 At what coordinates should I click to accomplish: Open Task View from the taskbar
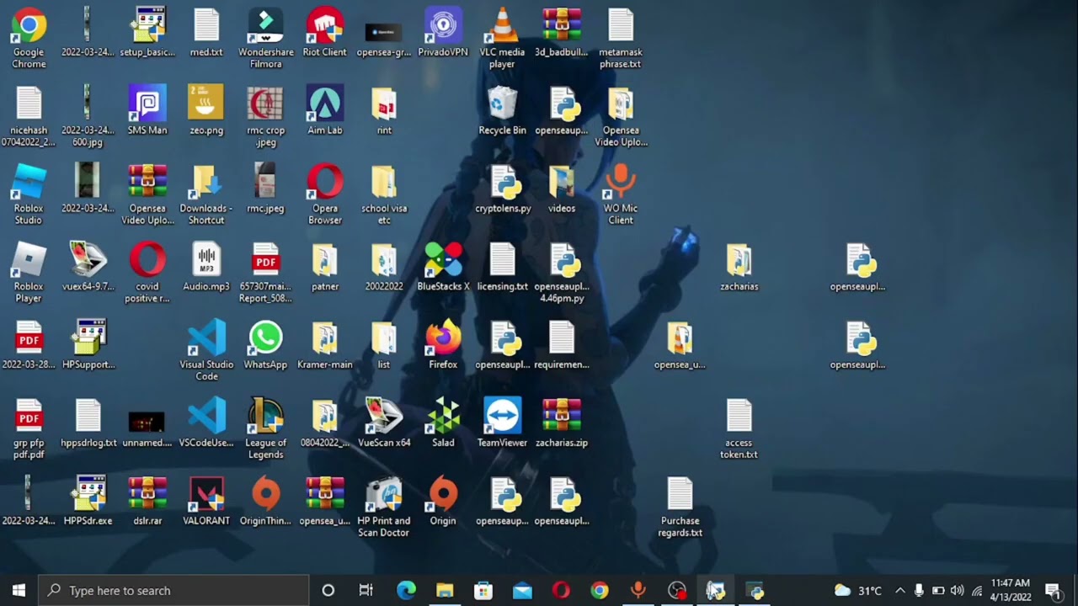[x=366, y=590]
